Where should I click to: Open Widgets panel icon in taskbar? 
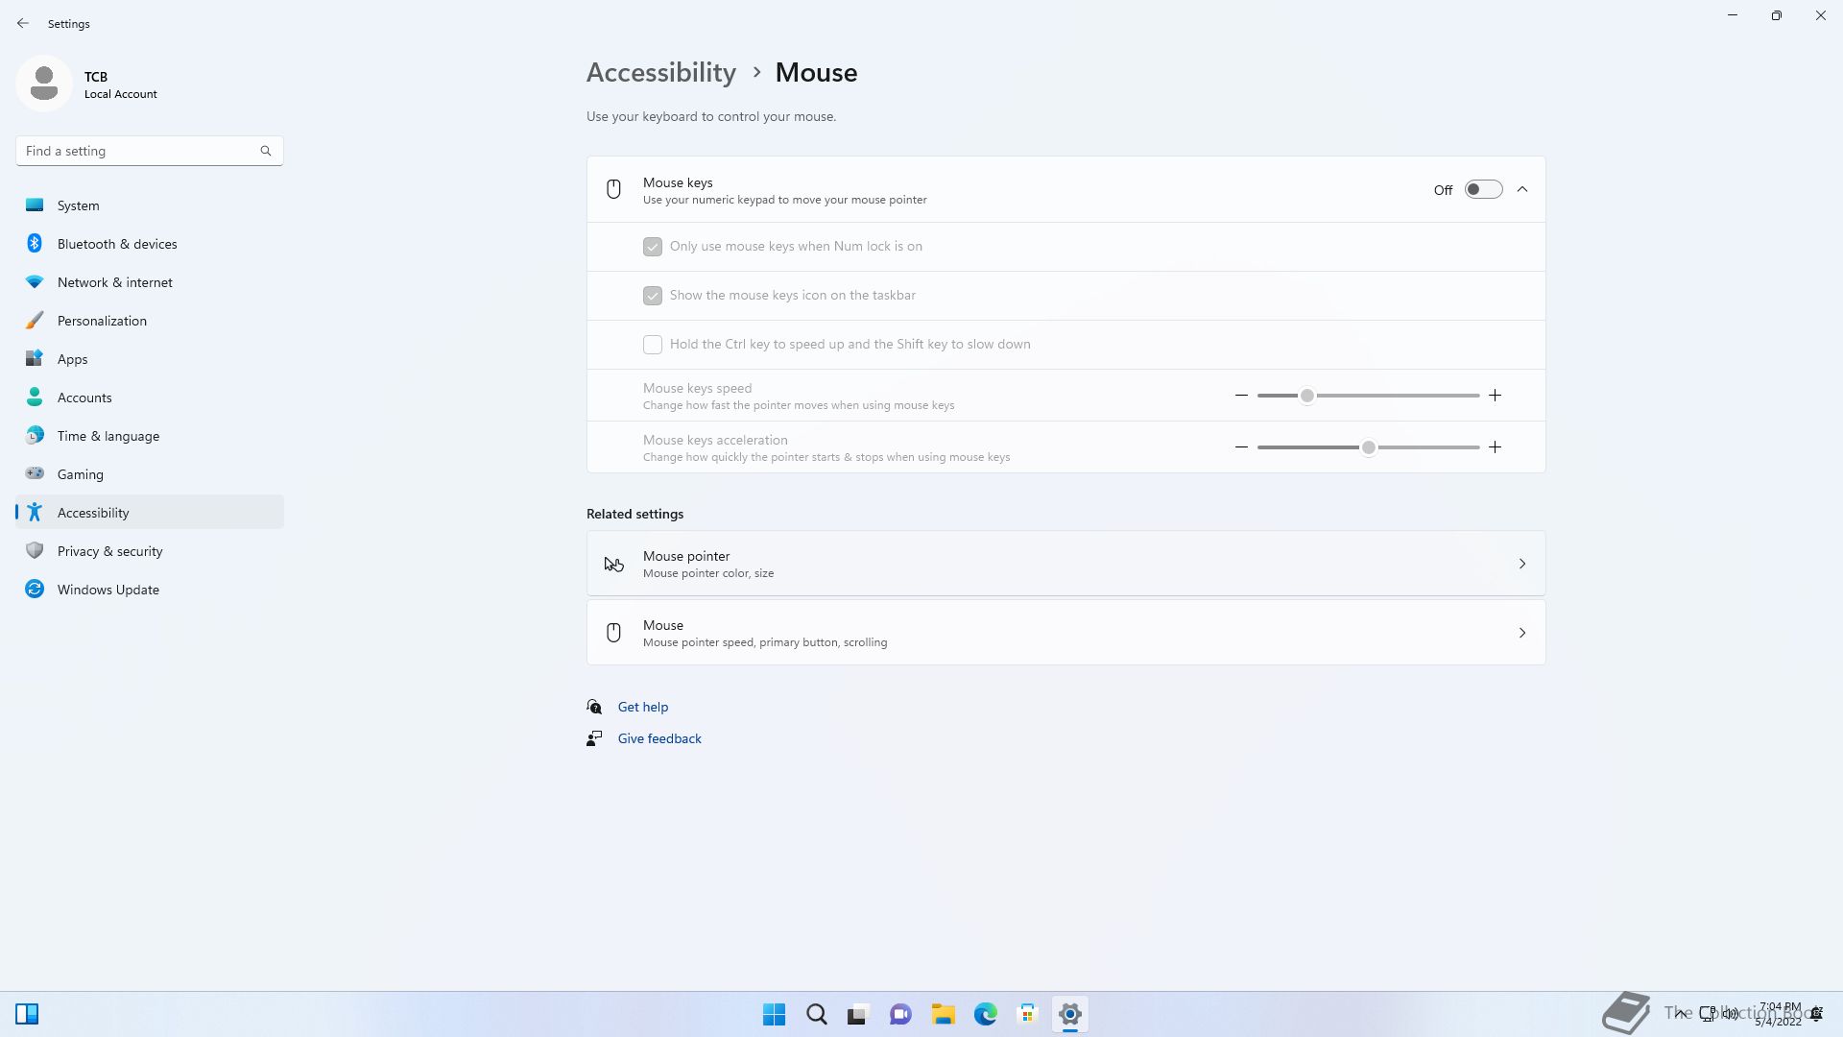click(27, 1014)
